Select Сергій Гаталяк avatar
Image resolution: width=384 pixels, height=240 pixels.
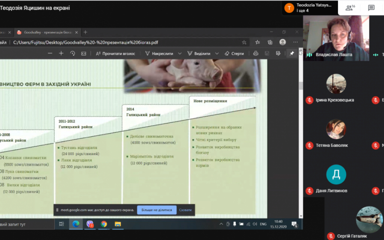(x=369, y=219)
